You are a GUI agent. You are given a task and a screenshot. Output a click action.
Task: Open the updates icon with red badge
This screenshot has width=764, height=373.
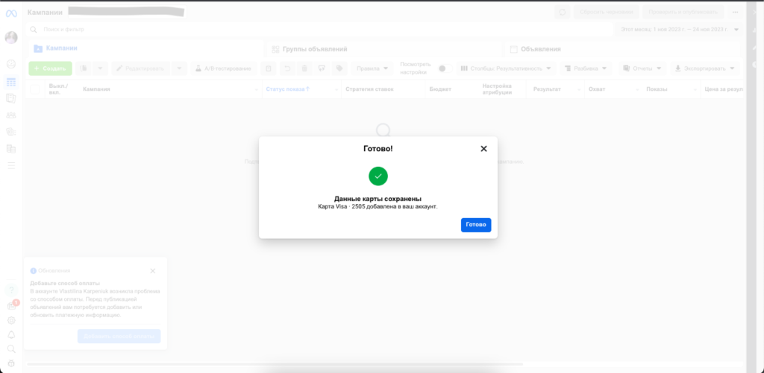11,306
